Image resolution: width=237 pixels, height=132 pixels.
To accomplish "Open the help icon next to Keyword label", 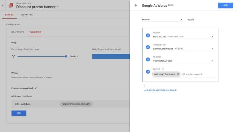I will coord(163,69).
